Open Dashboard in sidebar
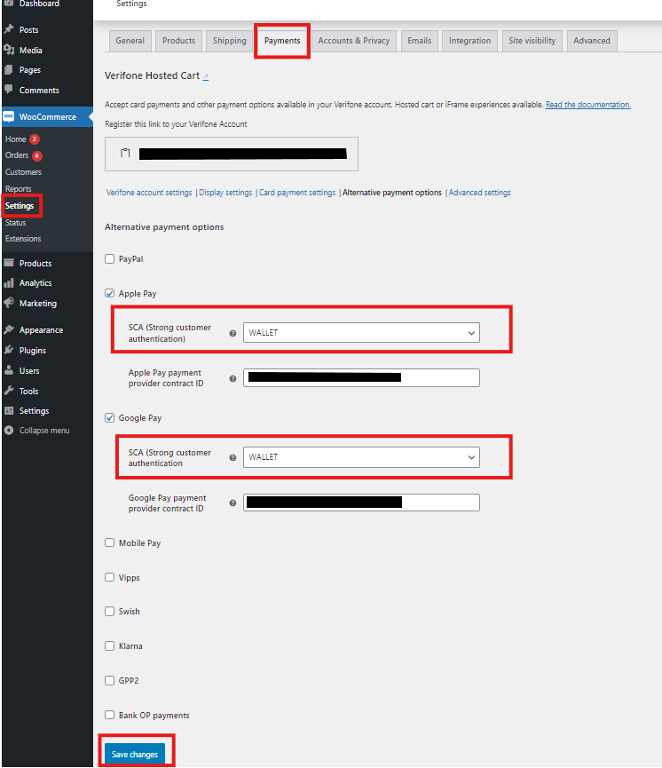 [39, 4]
